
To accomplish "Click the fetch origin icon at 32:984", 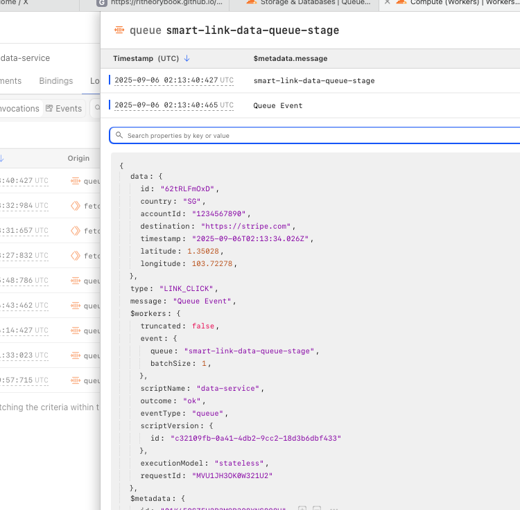I will point(76,206).
